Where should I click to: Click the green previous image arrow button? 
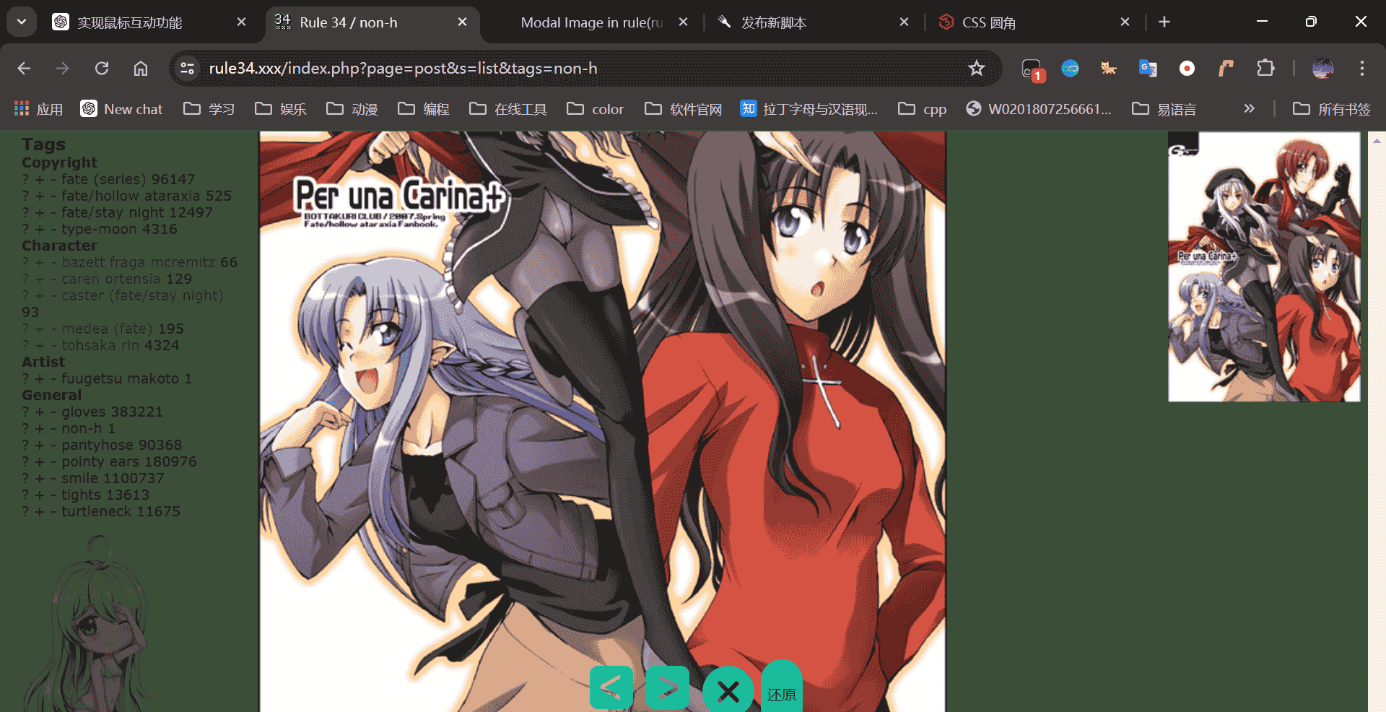[611, 687]
